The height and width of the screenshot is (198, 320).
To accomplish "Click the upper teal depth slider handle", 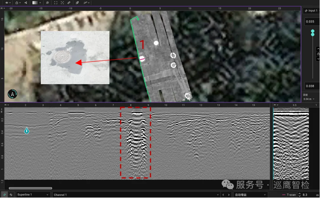I will [313, 31].
